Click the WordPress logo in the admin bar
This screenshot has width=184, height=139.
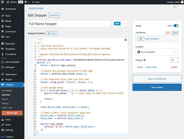(3, 2)
